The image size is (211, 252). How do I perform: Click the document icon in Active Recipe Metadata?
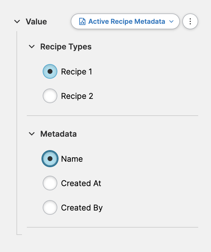pos(82,21)
